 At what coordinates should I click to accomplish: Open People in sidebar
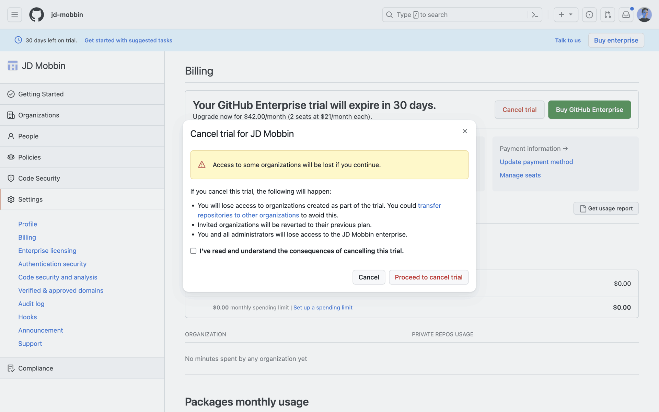(x=82, y=136)
